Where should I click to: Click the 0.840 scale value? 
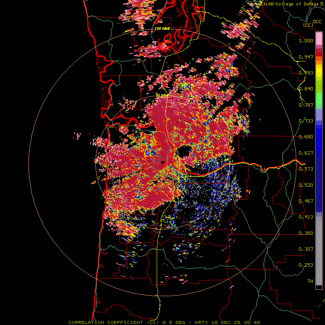pos(306,89)
